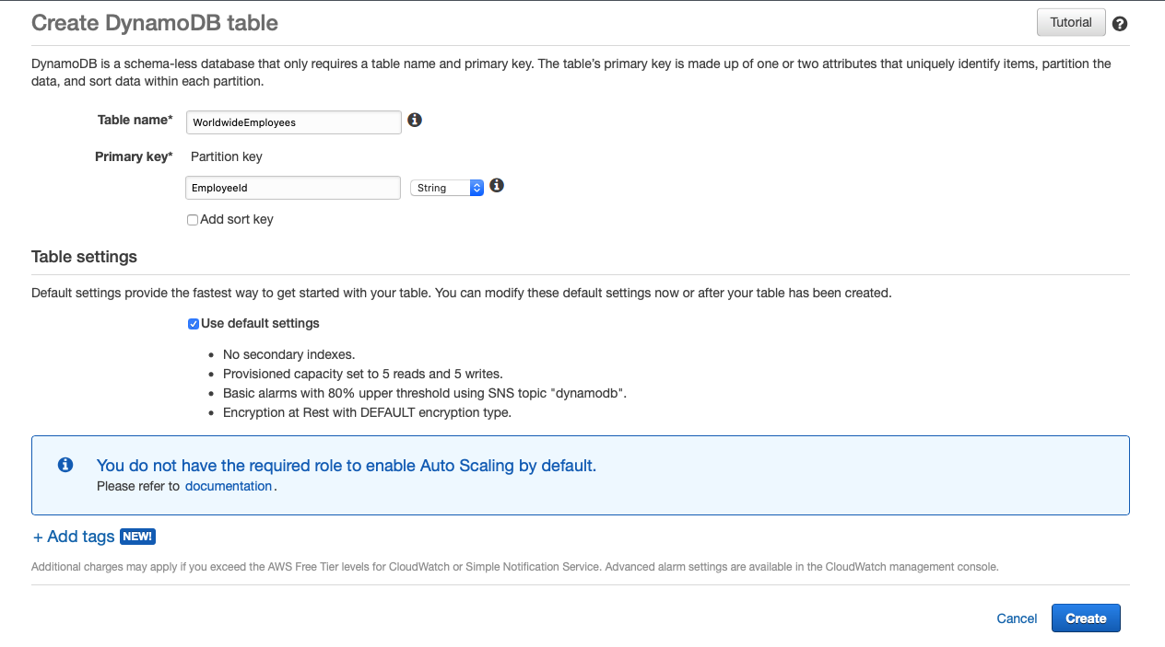Click the Create button
This screenshot has width=1165, height=647.
point(1086,618)
